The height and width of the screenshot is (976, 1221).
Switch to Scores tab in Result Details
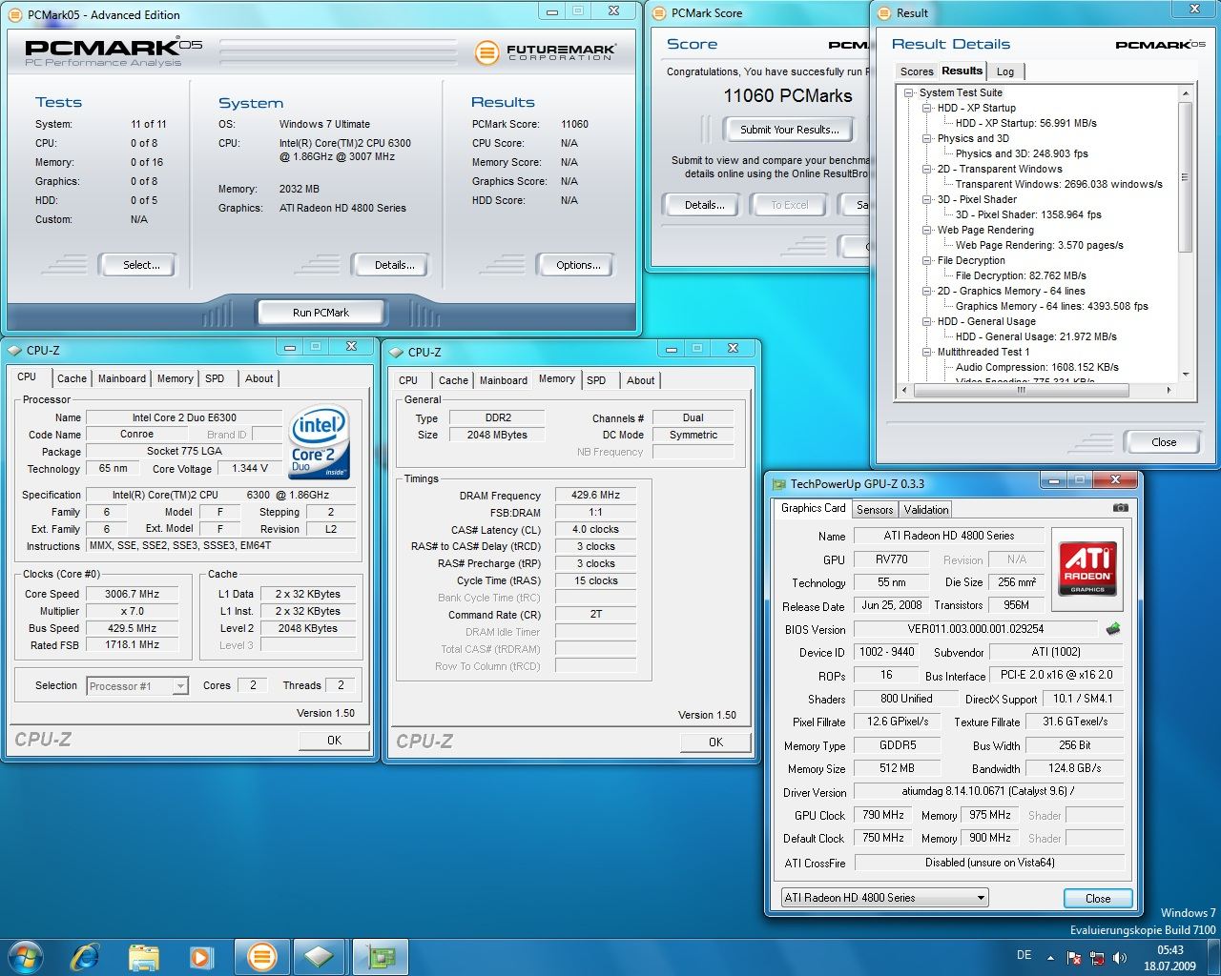[917, 71]
